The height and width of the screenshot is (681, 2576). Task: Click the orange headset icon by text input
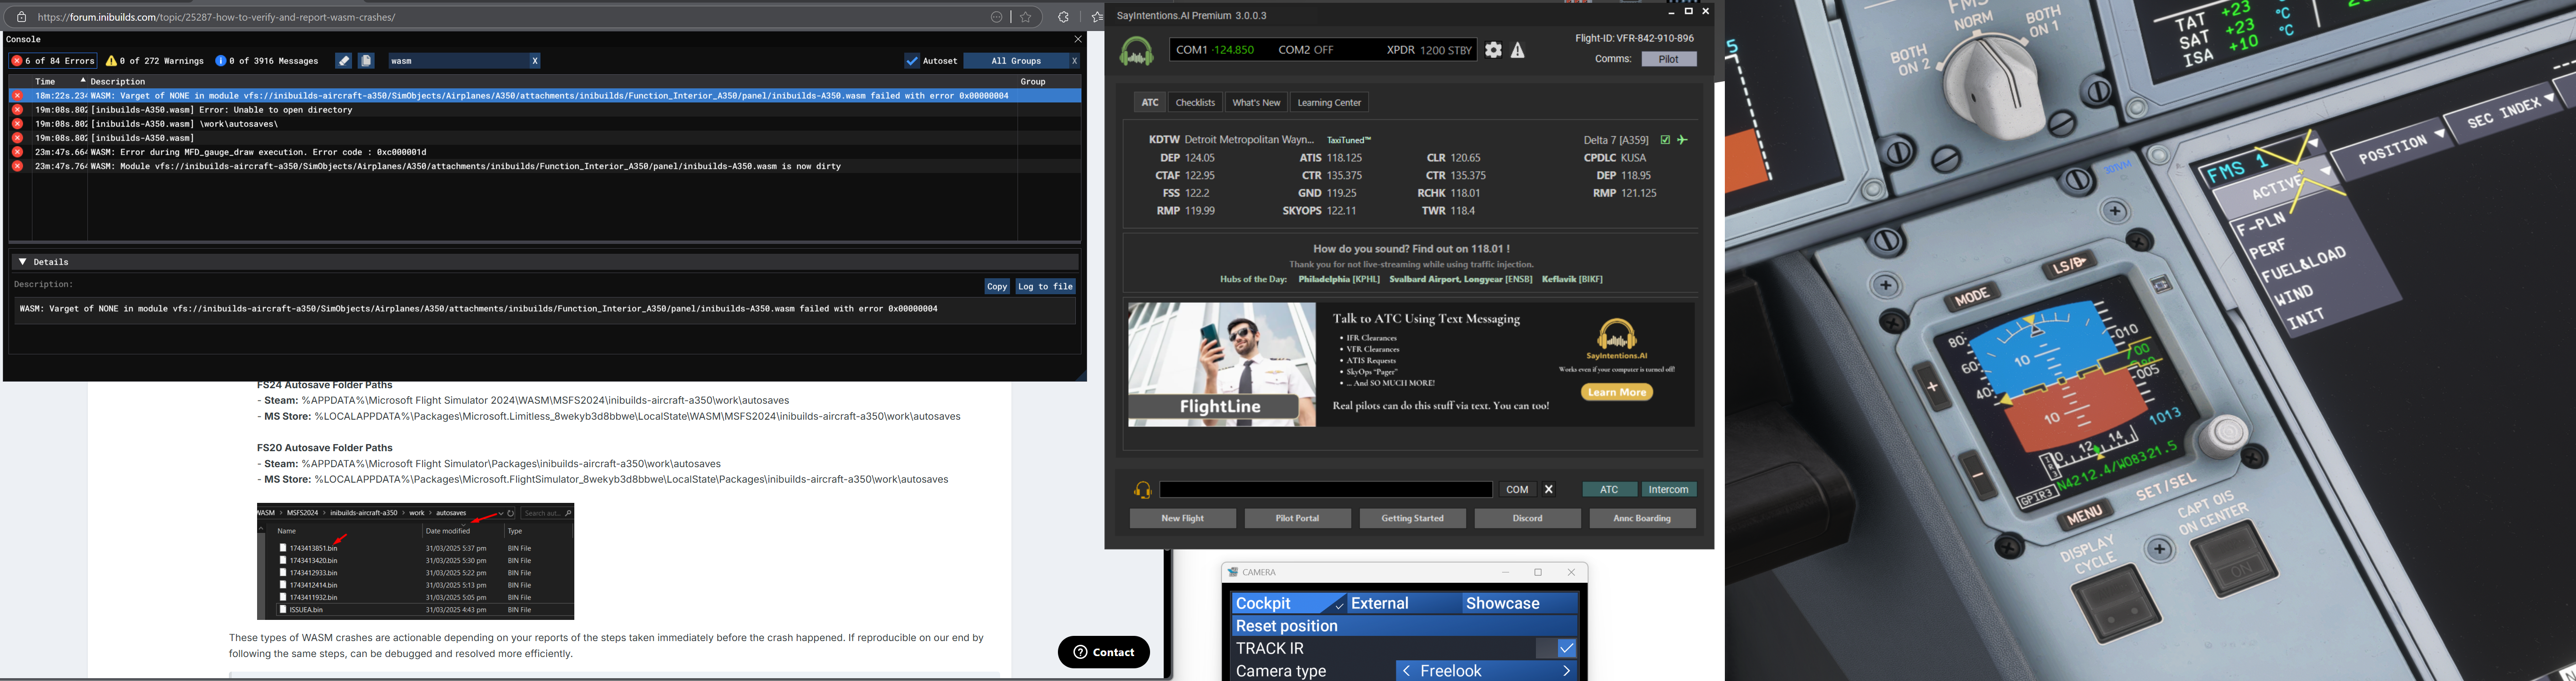pos(1142,490)
